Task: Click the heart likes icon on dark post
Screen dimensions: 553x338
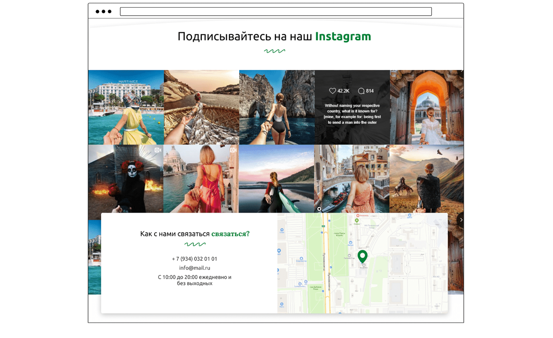Action: coord(332,91)
